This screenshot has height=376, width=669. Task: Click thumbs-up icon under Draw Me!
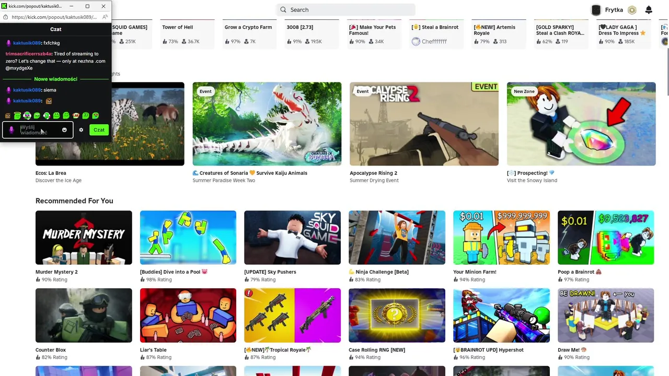tap(560, 357)
